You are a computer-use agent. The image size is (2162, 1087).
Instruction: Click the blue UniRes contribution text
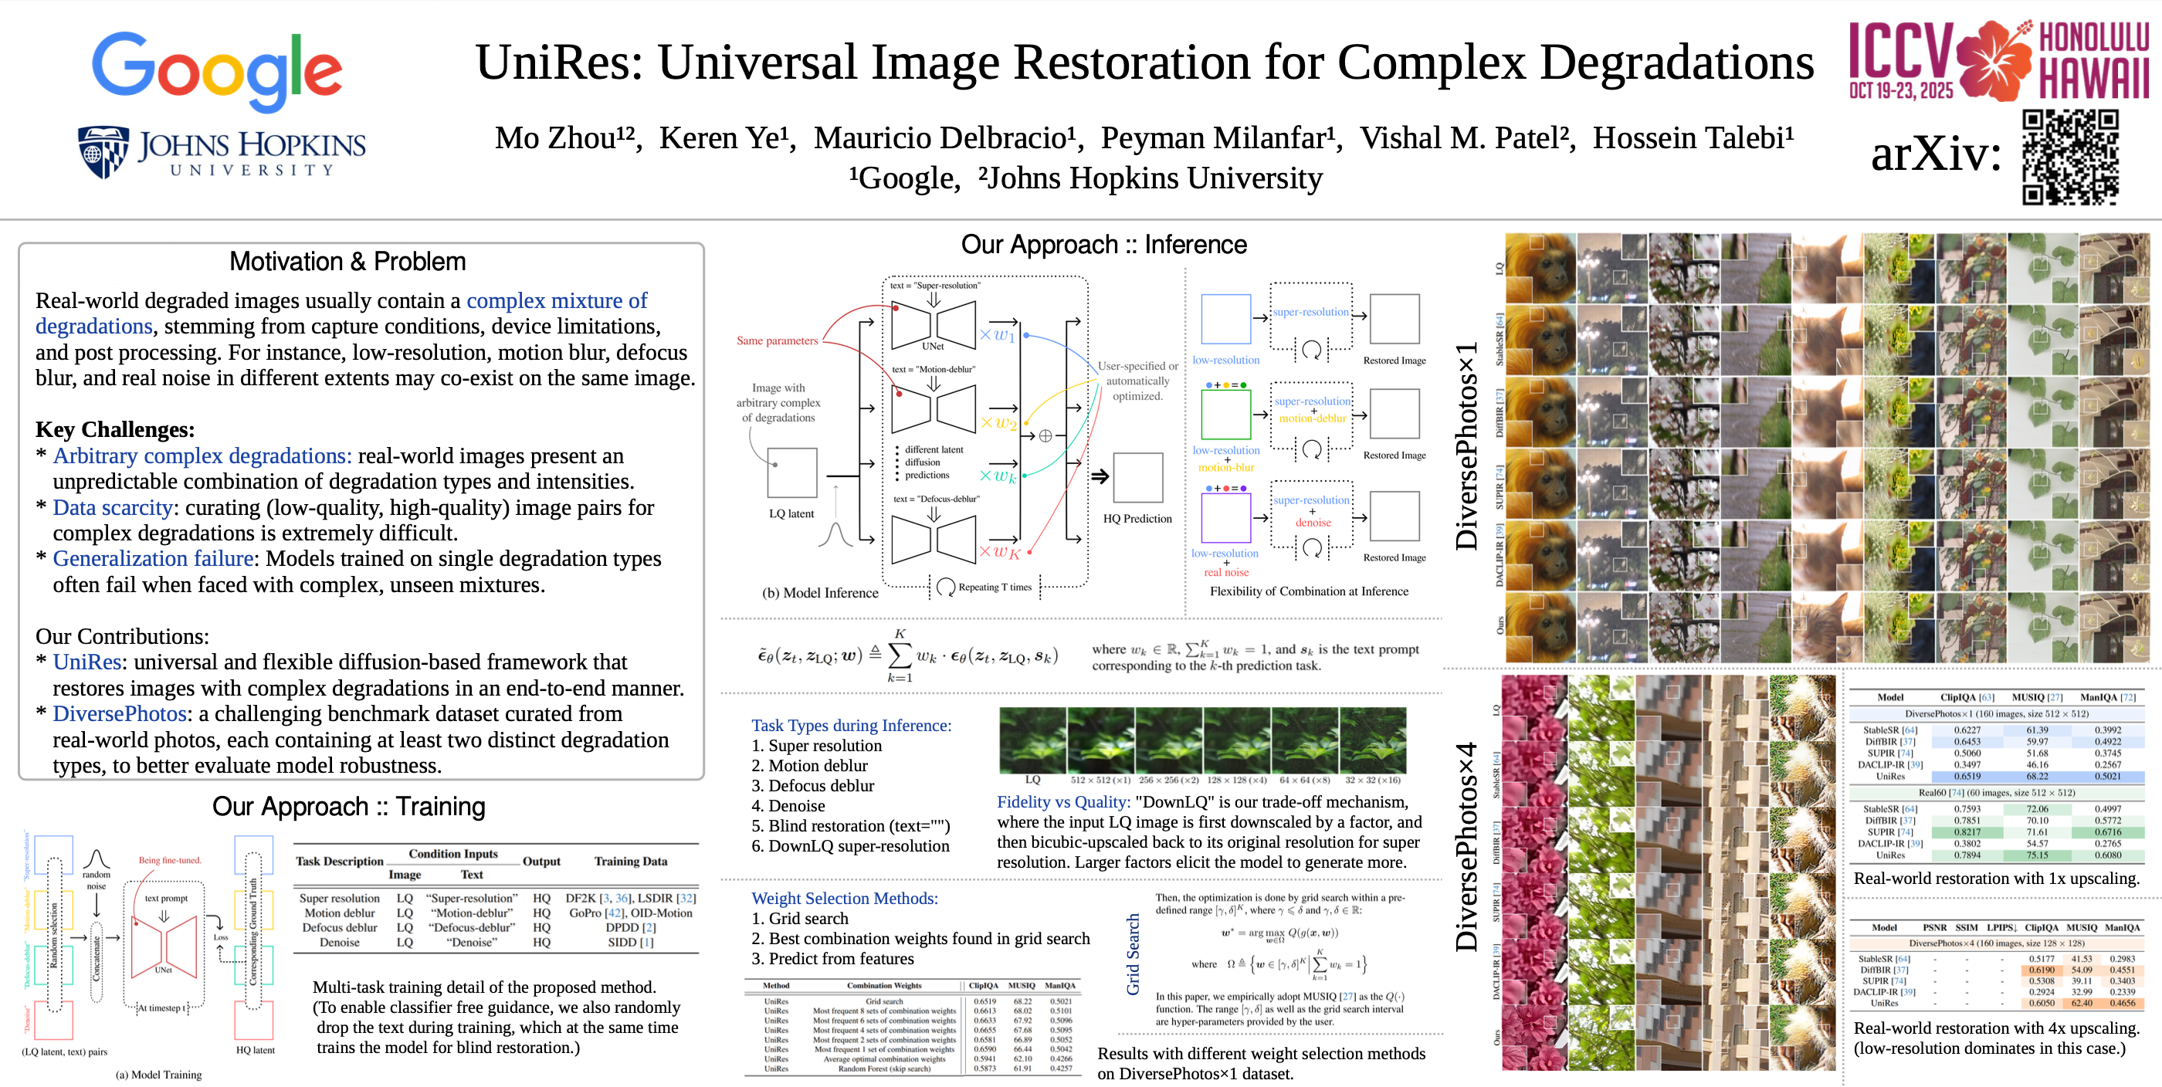[x=86, y=662]
